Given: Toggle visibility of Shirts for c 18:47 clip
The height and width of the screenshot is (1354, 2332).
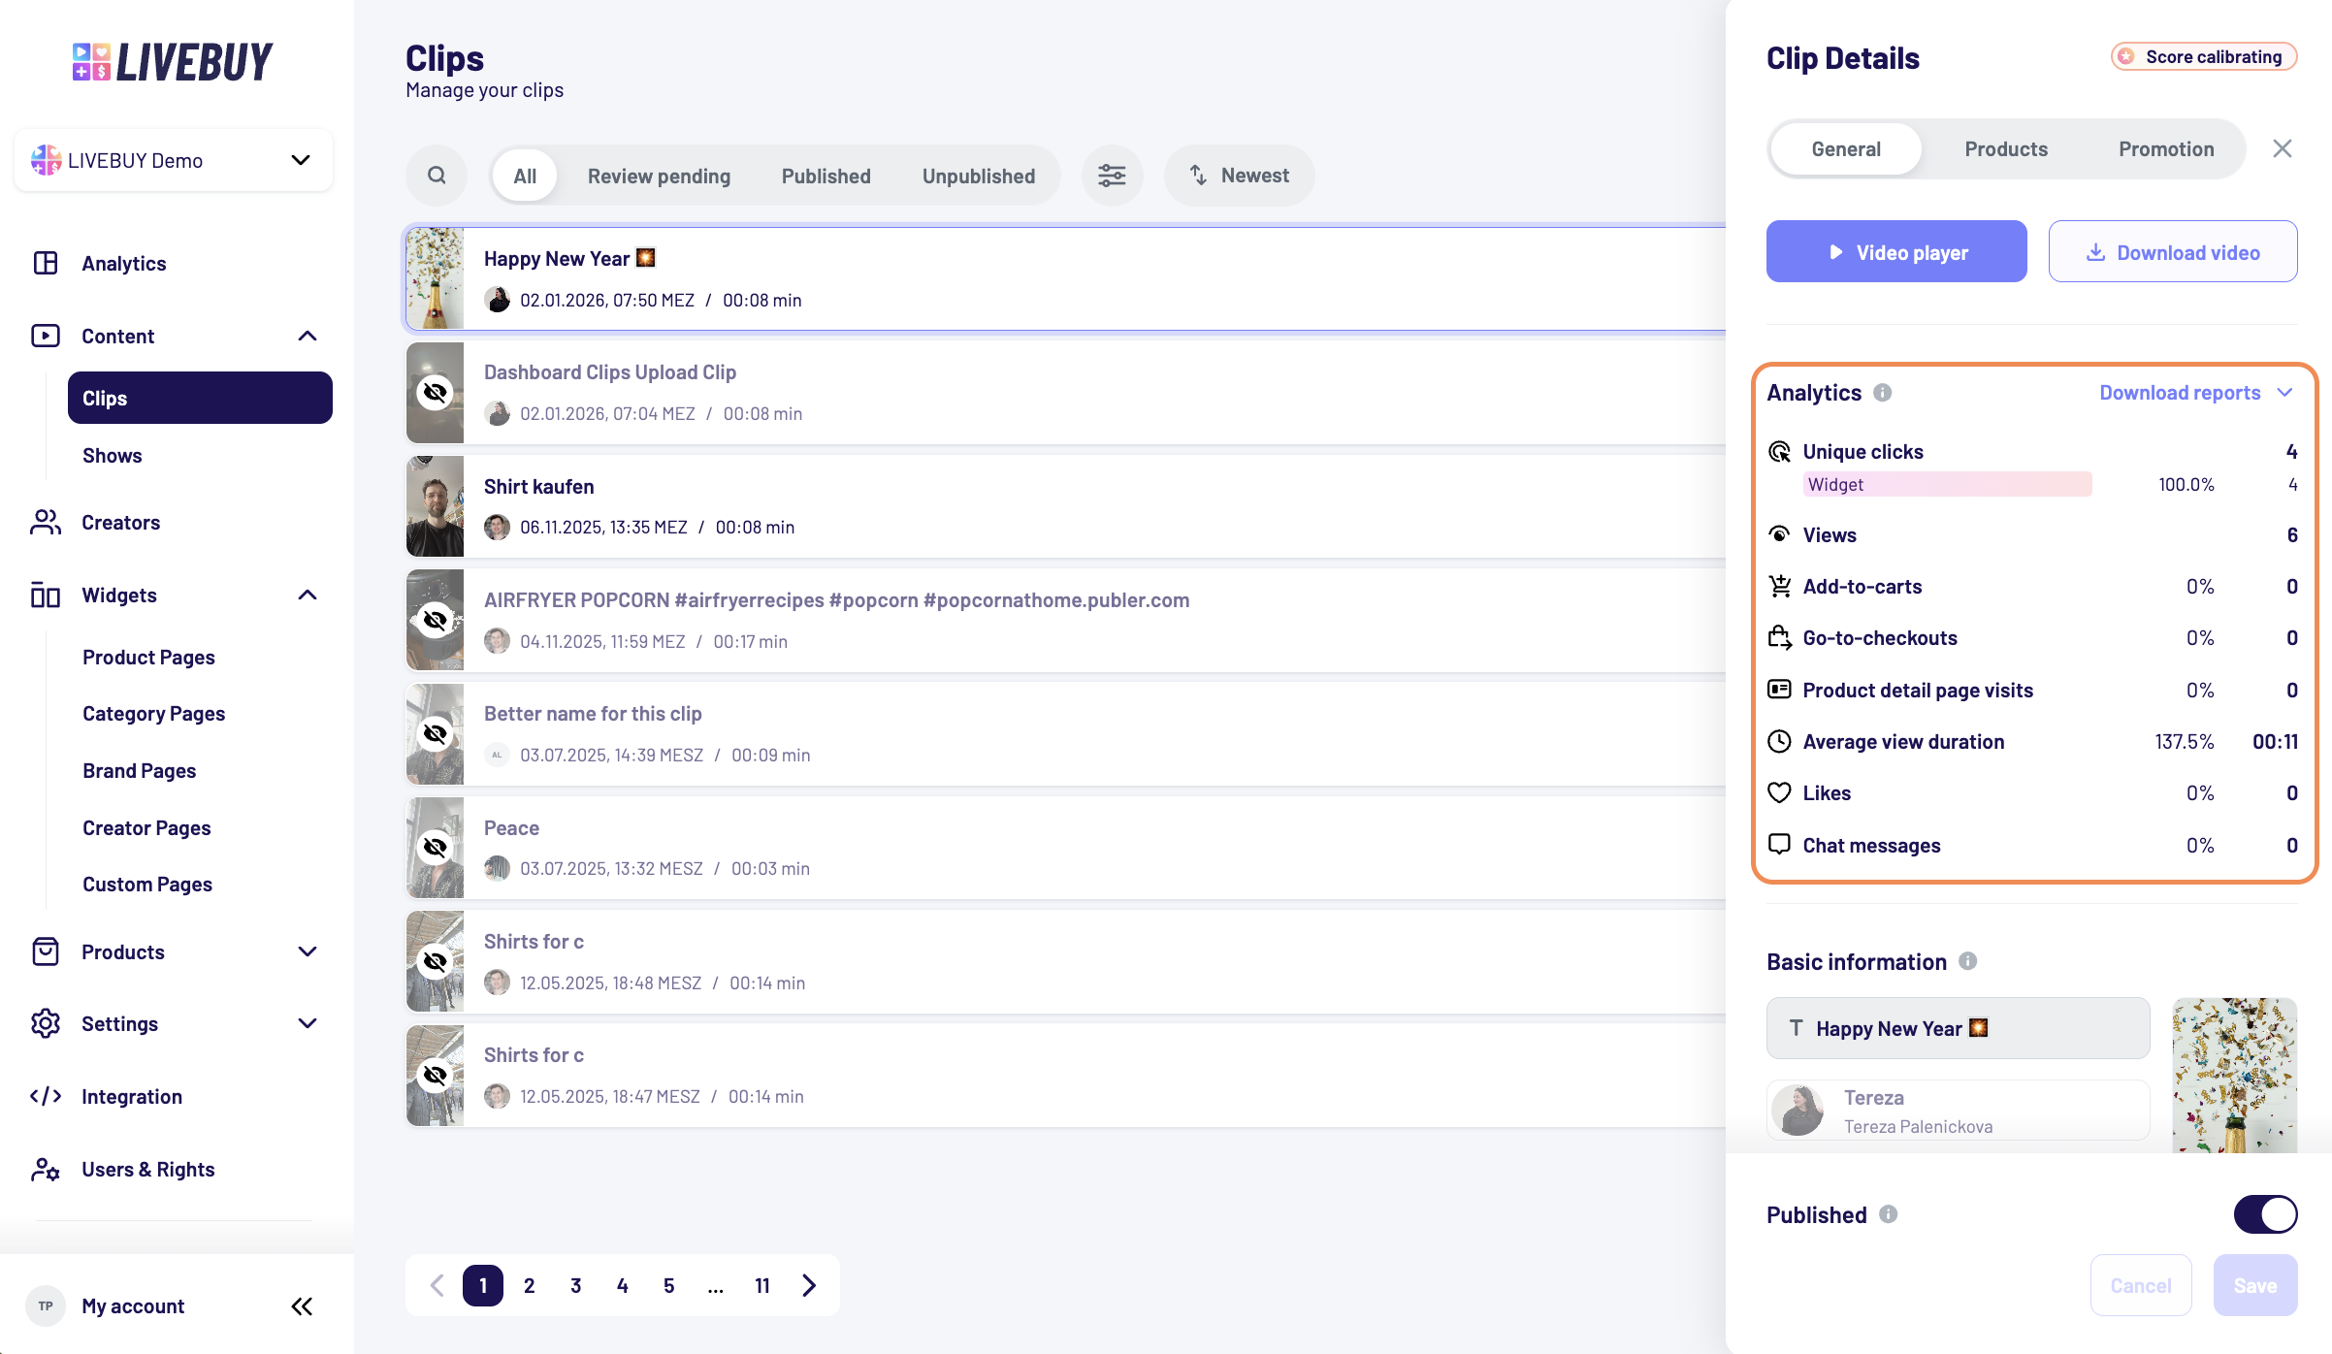Looking at the screenshot, I should tap(435, 1075).
